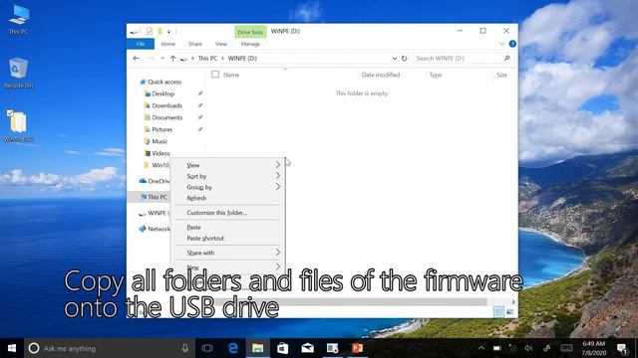The height and width of the screenshot is (358, 638).
Task: Click the Cortana microphone icon
Action: click(185, 348)
